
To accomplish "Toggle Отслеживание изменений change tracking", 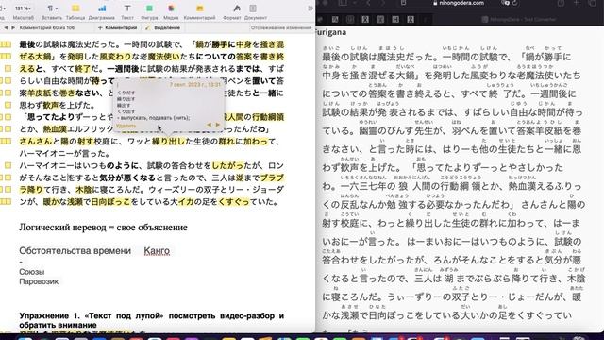I will tap(281, 27).
